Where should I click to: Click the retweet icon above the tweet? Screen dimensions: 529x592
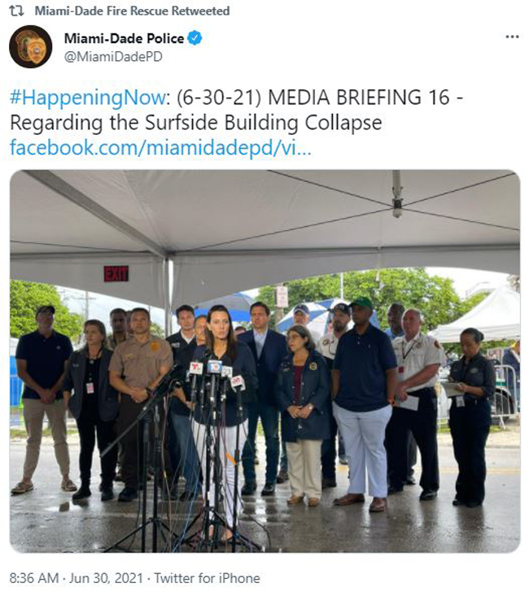(16, 11)
